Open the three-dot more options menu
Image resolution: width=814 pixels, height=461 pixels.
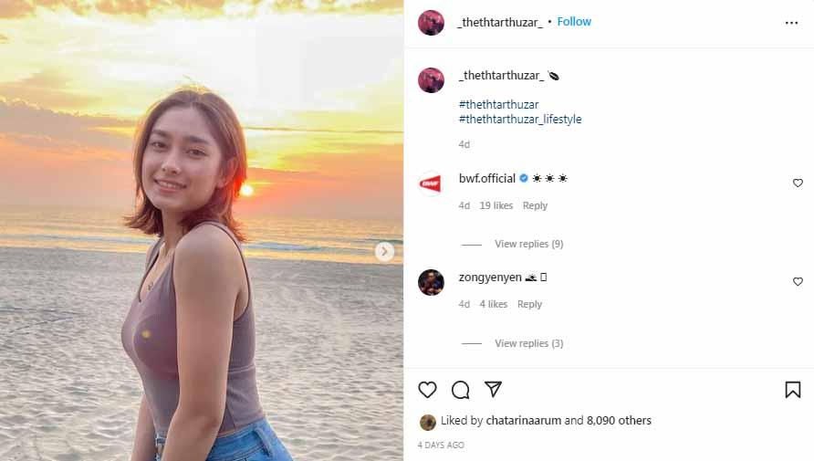coord(791,23)
